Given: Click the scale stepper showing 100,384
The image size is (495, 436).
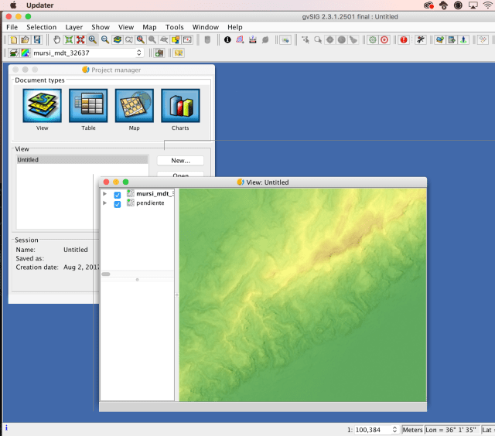Looking at the screenshot, I should [394, 430].
